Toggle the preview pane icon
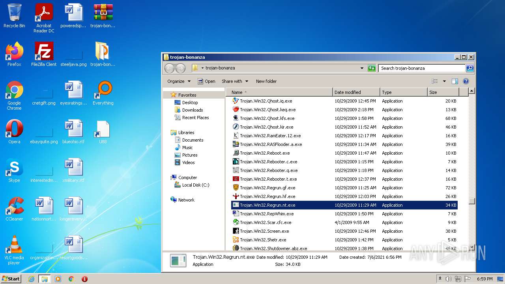505x284 pixels. [455, 81]
